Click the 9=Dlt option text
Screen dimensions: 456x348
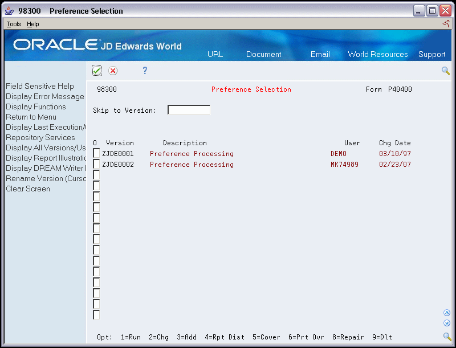click(382, 337)
